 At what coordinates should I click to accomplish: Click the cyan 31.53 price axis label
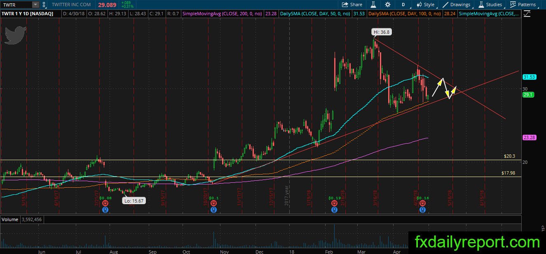point(529,77)
